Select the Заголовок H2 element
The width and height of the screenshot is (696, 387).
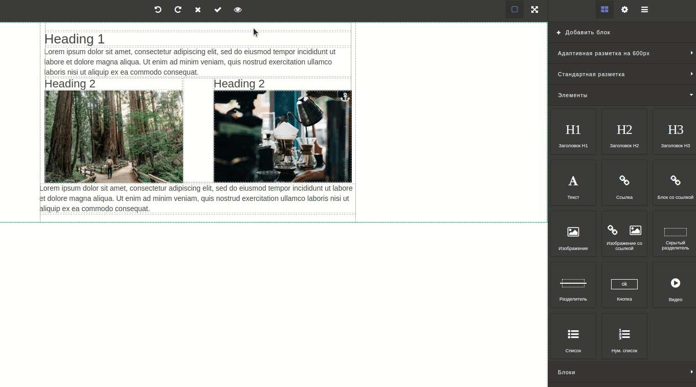[624, 131]
